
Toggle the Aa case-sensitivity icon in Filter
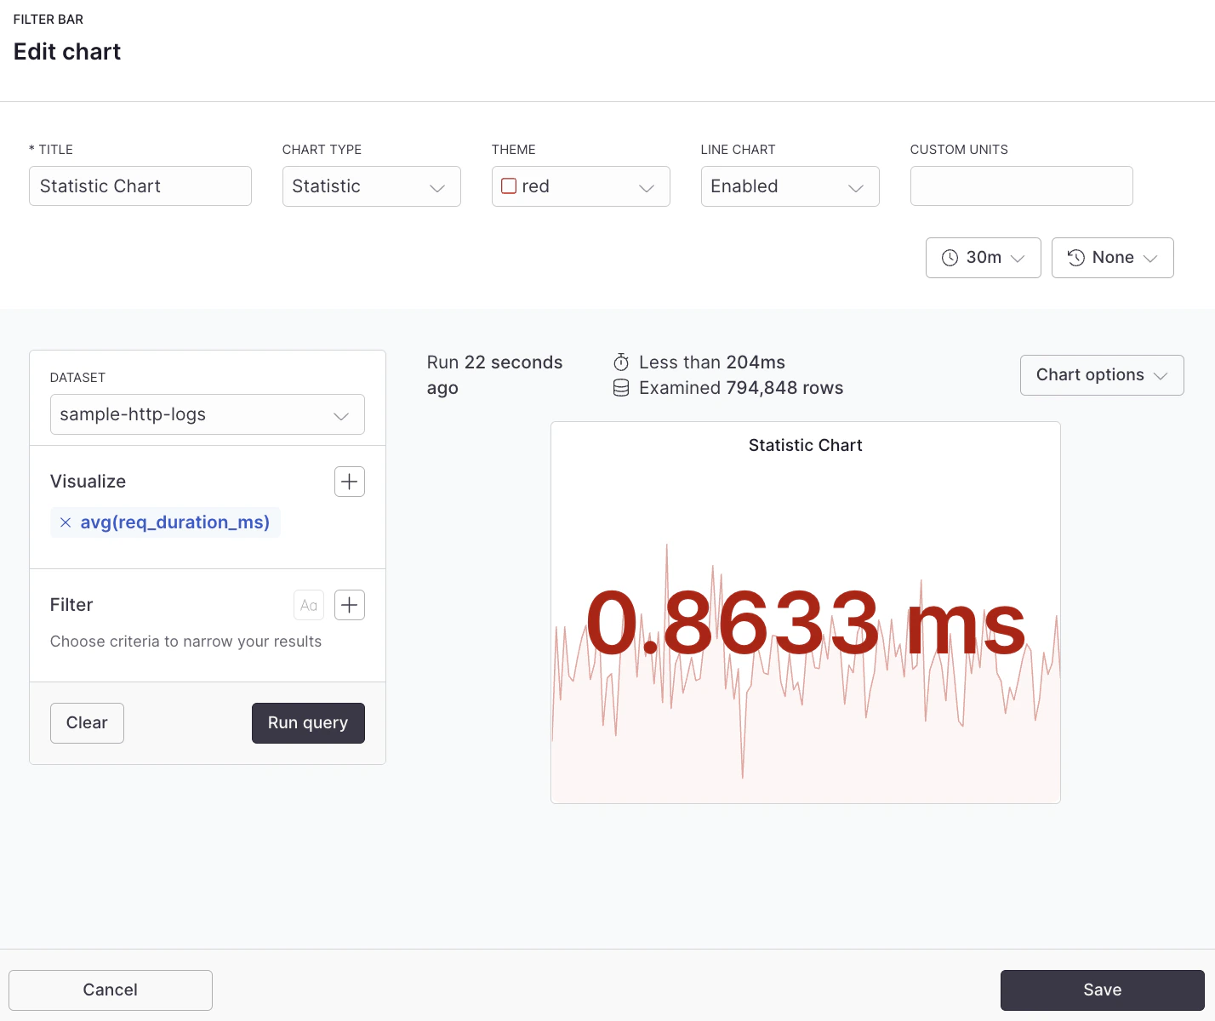308,604
